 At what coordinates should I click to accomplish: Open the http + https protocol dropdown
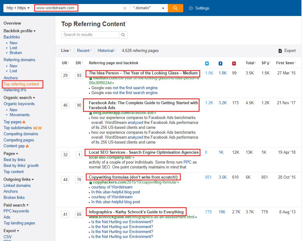pyautogui.click(x=18, y=8)
